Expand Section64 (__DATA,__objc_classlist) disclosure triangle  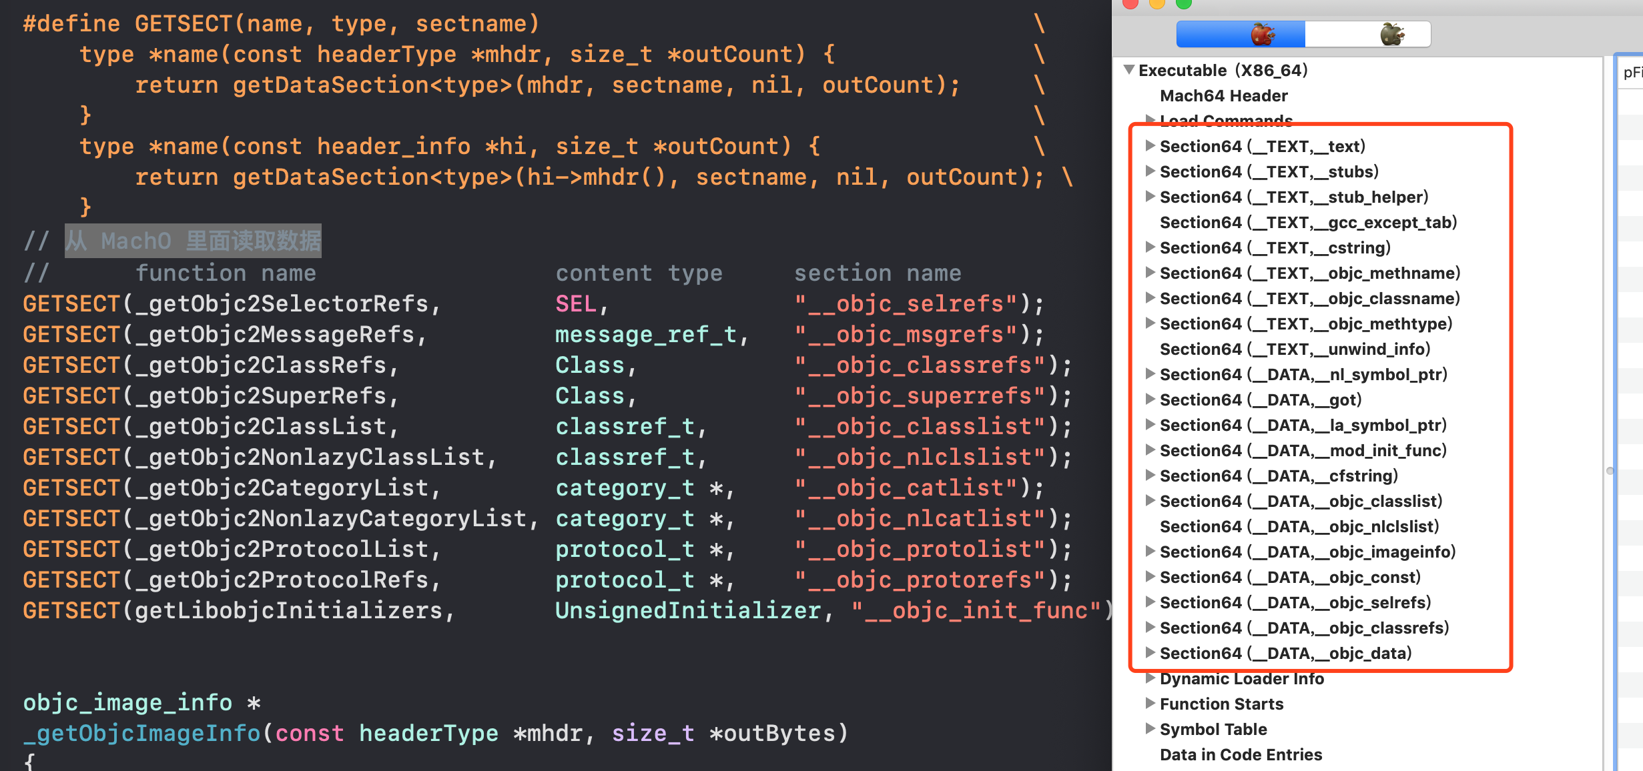coord(1150,500)
